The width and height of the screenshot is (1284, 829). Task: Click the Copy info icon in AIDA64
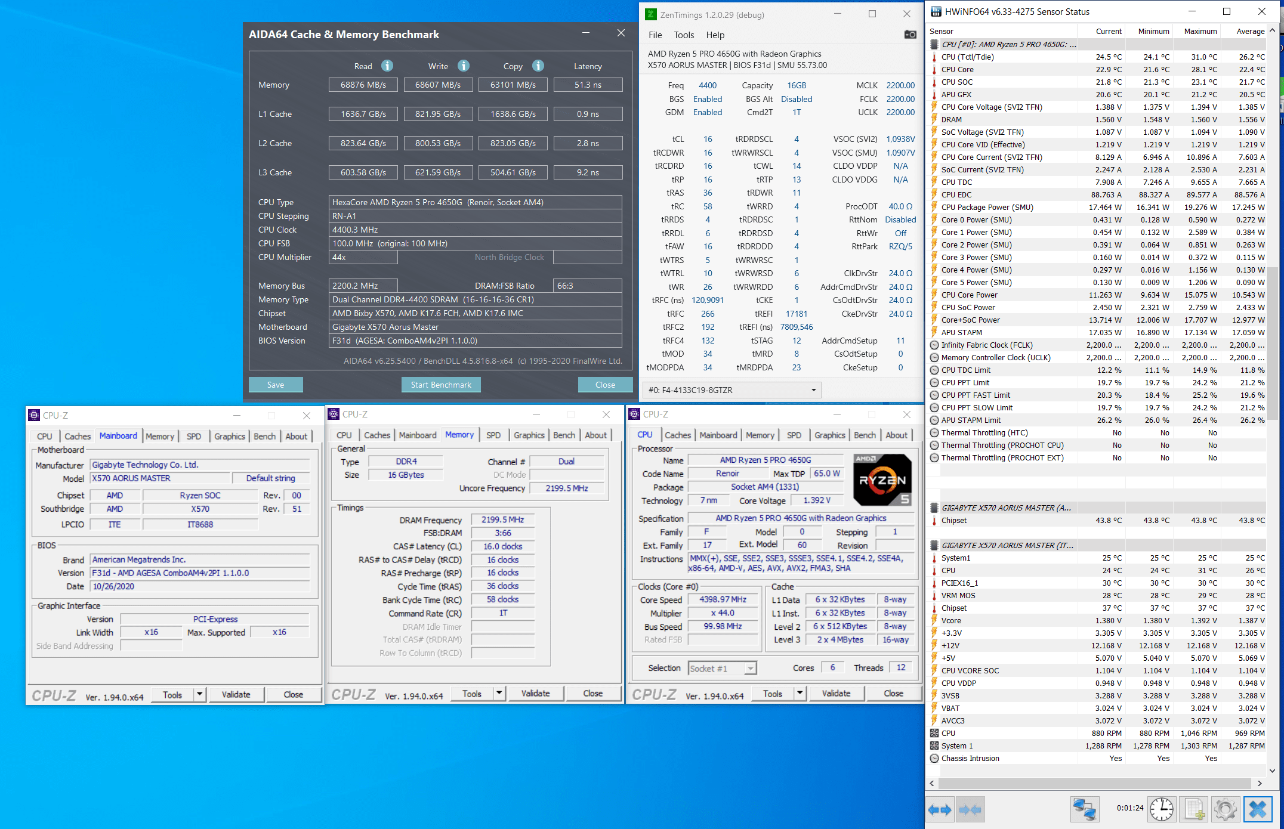pos(538,66)
